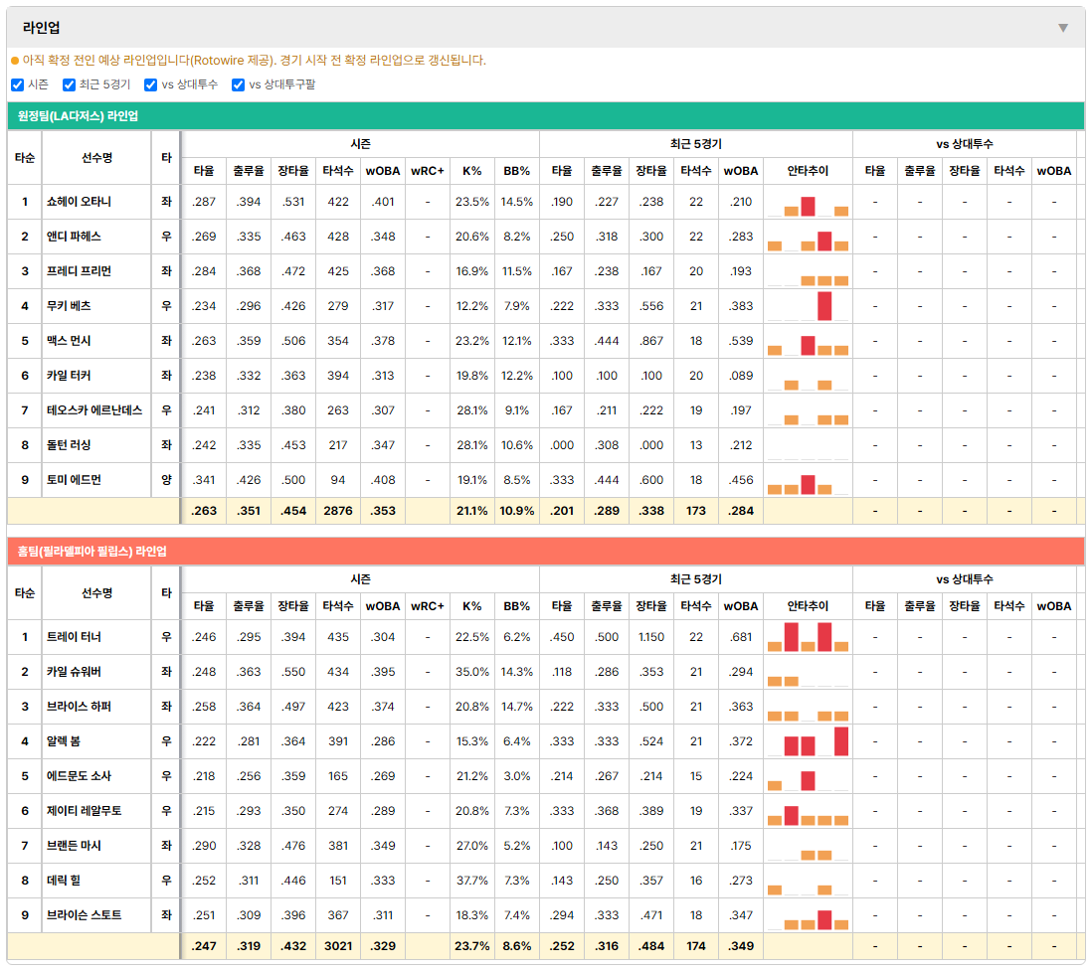1092x971 pixels.
Task: Toggle the vs 상대투구팔 checkbox
Action: click(x=238, y=84)
